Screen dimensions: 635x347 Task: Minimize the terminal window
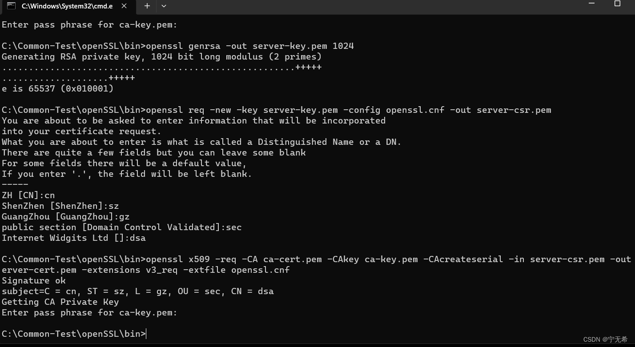(x=591, y=4)
